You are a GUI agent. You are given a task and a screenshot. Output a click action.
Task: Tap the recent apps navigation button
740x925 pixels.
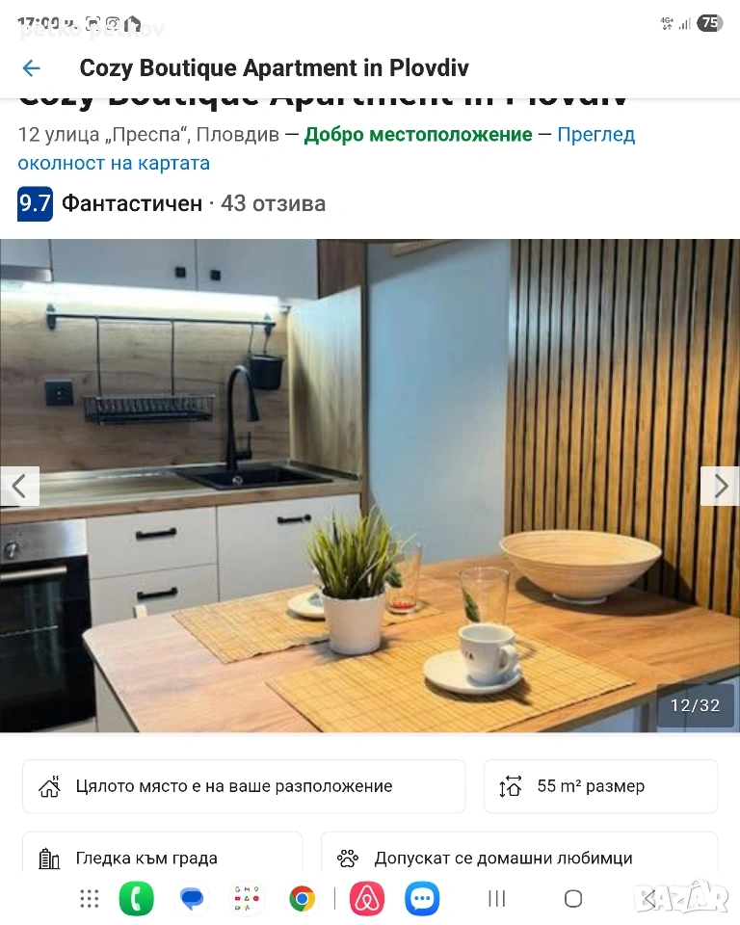pos(497,898)
